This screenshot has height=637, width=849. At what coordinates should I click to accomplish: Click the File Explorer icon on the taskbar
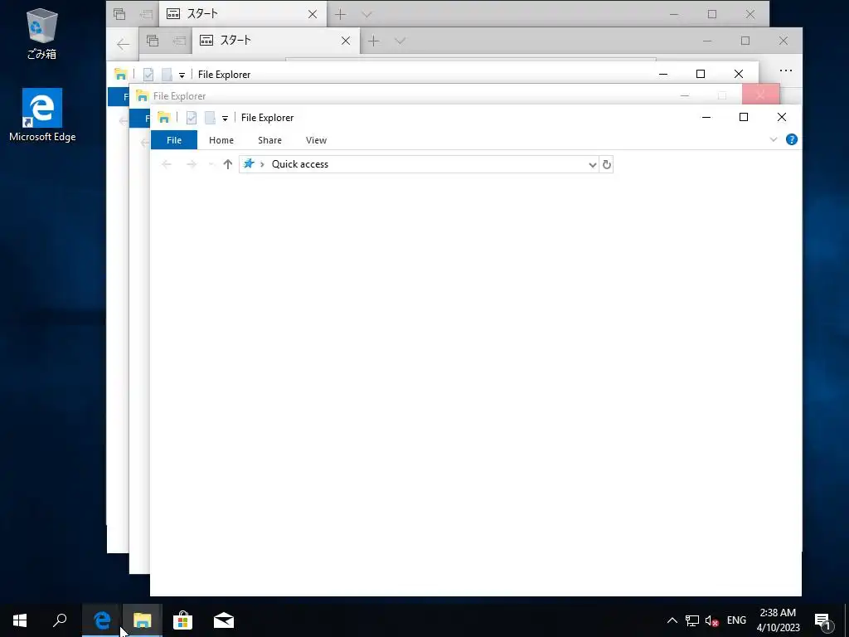pyautogui.click(x=142, y=620)
